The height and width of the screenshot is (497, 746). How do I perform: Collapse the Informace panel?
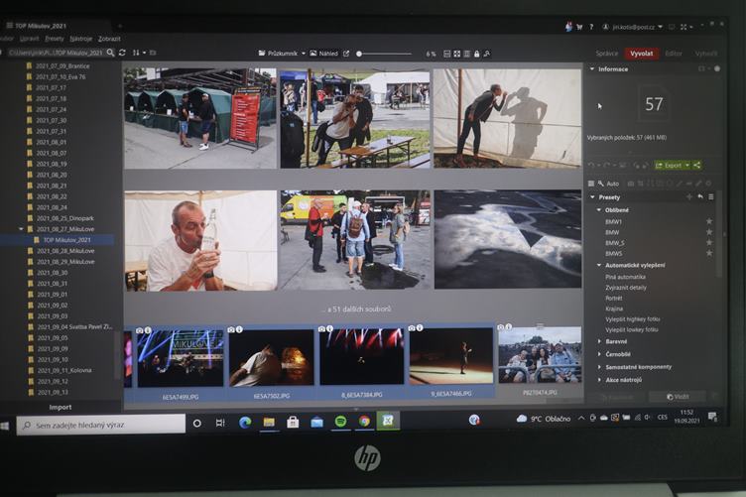tap(592, 69)
